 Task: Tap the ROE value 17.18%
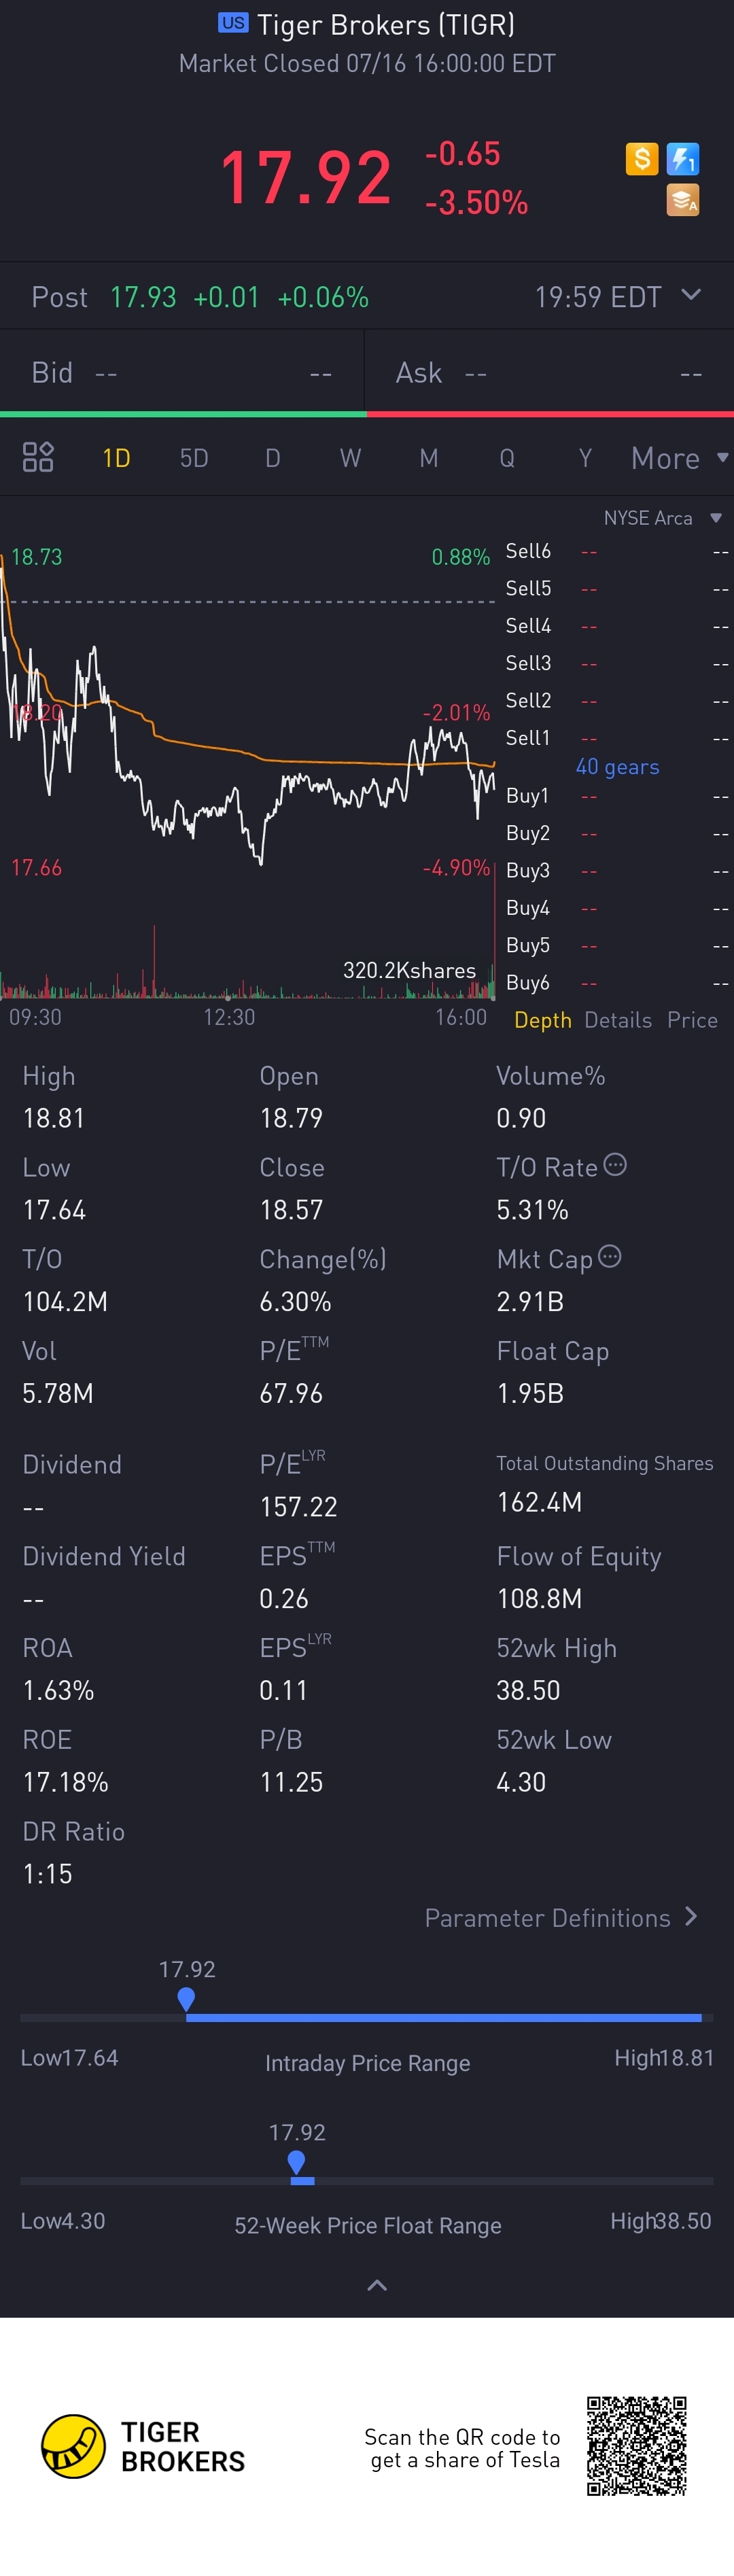coord(65,1782)
